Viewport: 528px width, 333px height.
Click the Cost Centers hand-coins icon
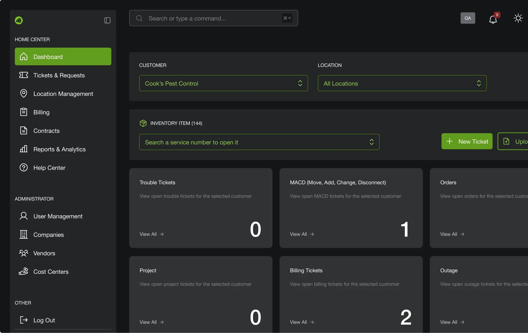(x=24, y=271)
